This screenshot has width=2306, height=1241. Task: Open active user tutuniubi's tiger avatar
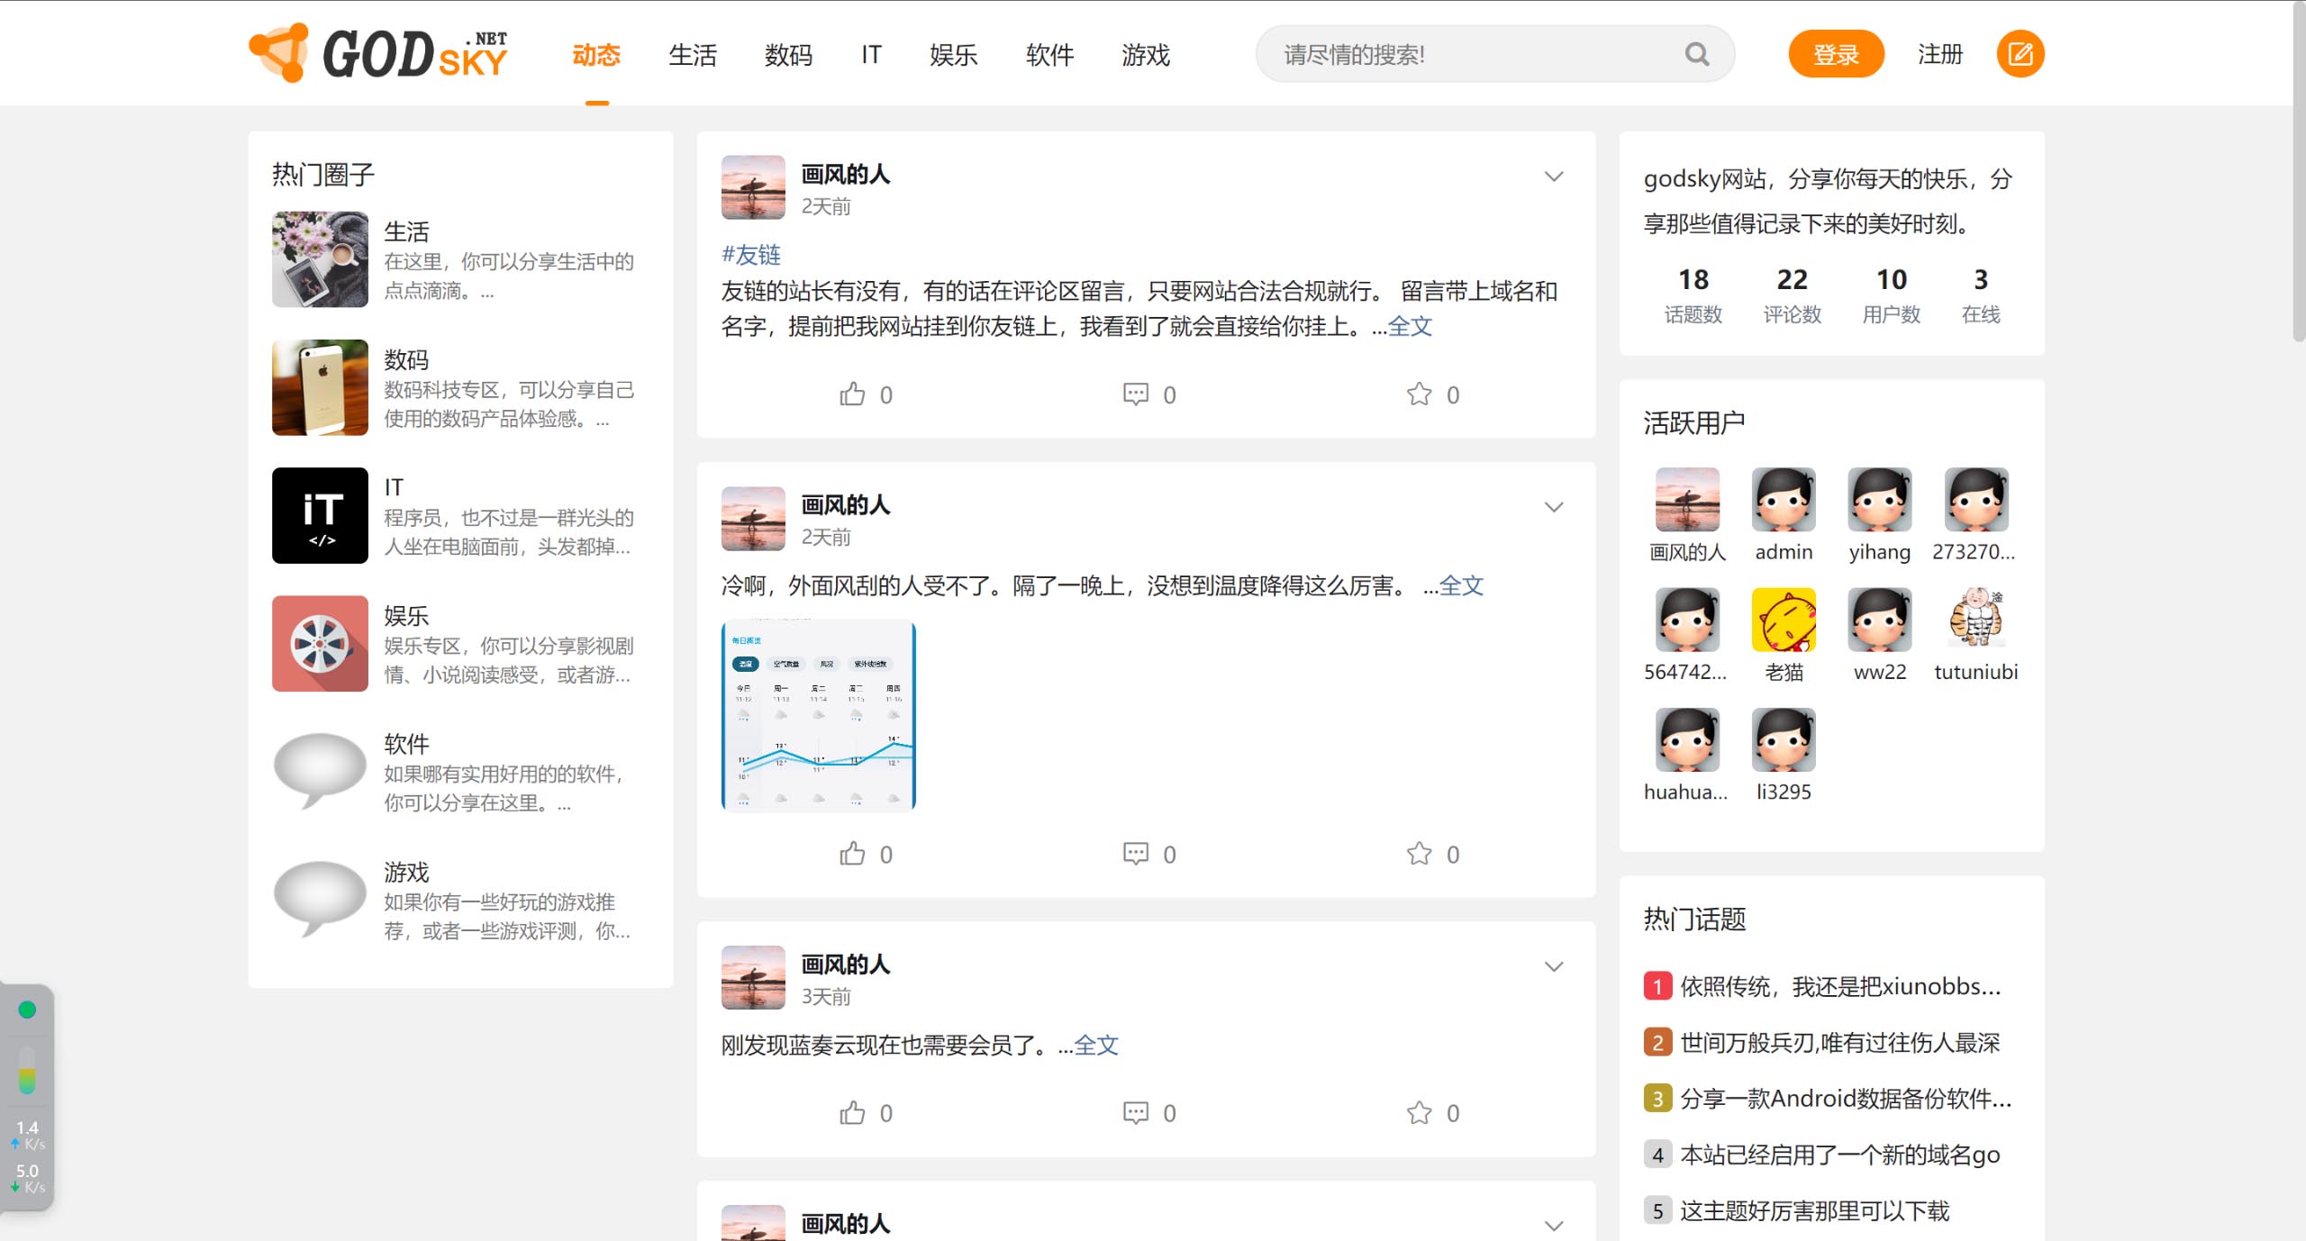point(1976,620)
